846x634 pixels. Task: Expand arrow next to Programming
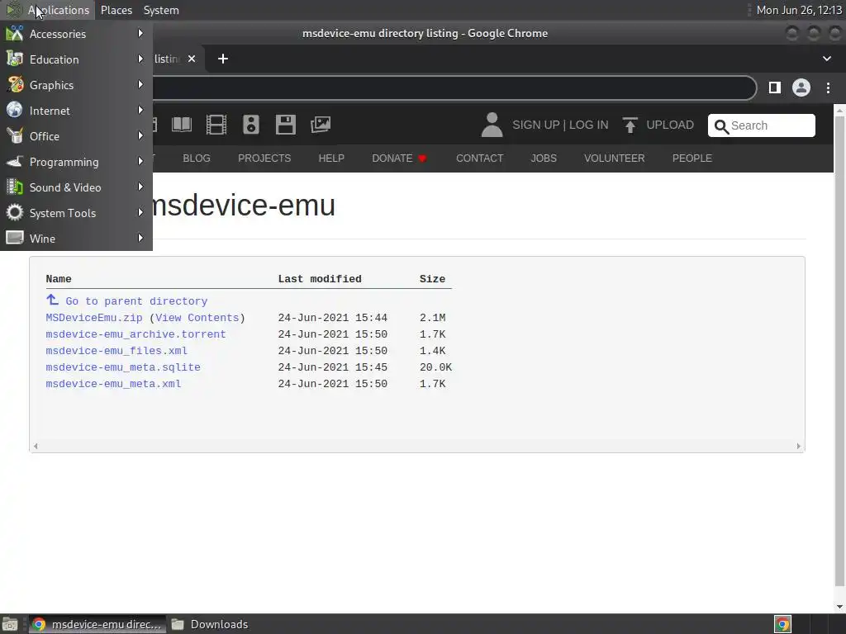coord(140,161)
